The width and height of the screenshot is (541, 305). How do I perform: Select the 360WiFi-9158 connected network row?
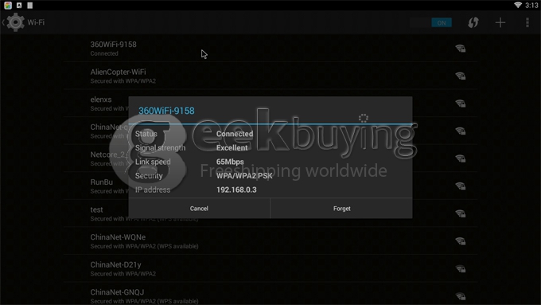click(x=270, y=49)
